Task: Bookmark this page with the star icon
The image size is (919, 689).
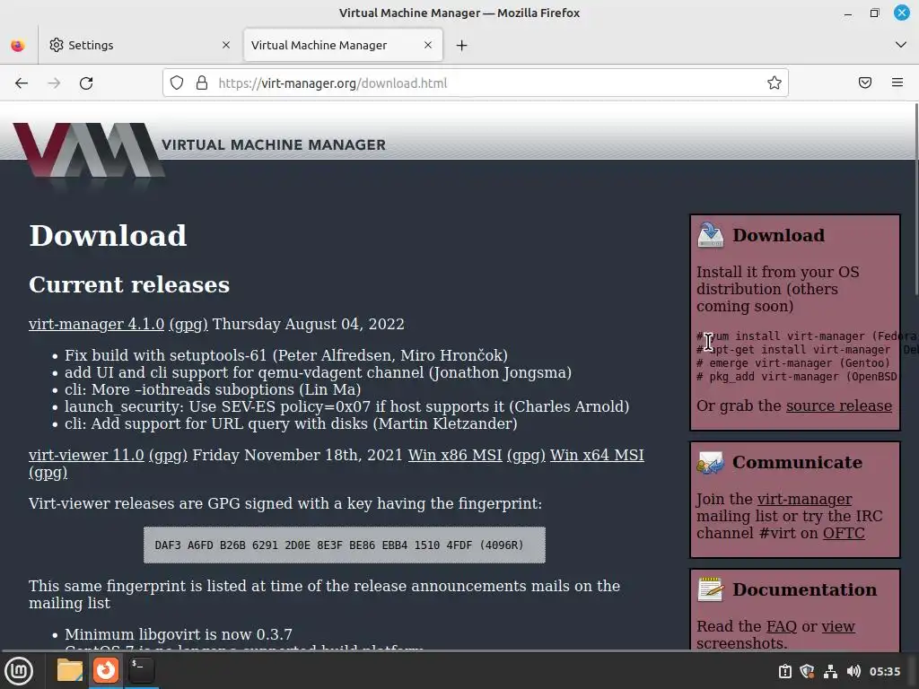Action: coord(775,83)
